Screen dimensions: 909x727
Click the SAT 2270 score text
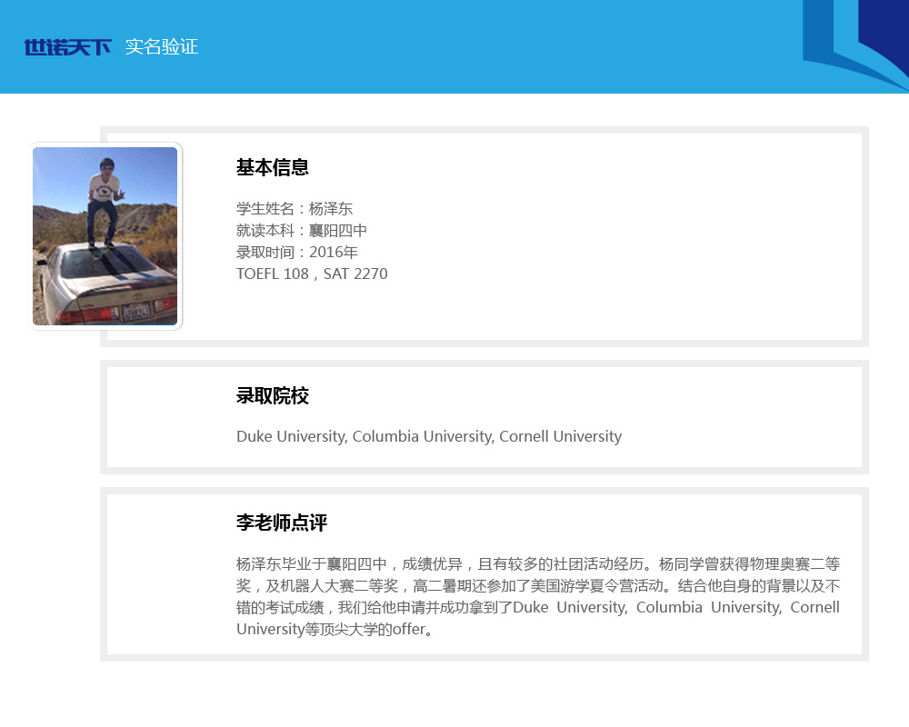click(355, 274)
